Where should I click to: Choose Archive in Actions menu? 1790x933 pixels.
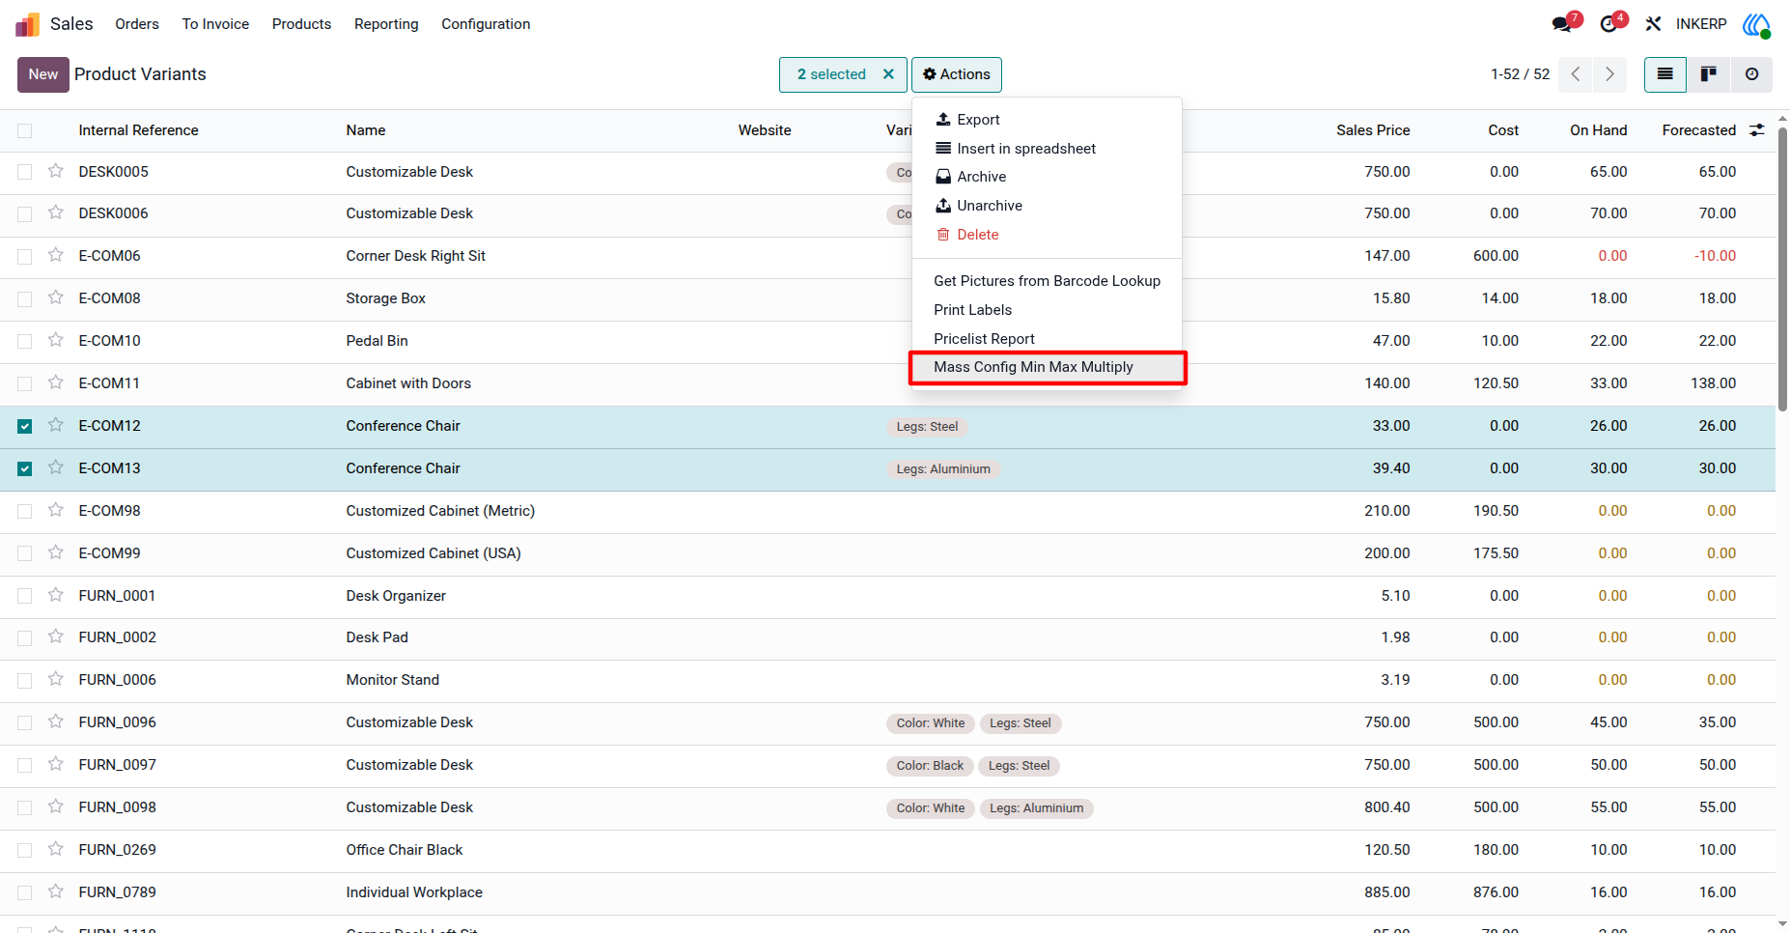coord(1048,177)
